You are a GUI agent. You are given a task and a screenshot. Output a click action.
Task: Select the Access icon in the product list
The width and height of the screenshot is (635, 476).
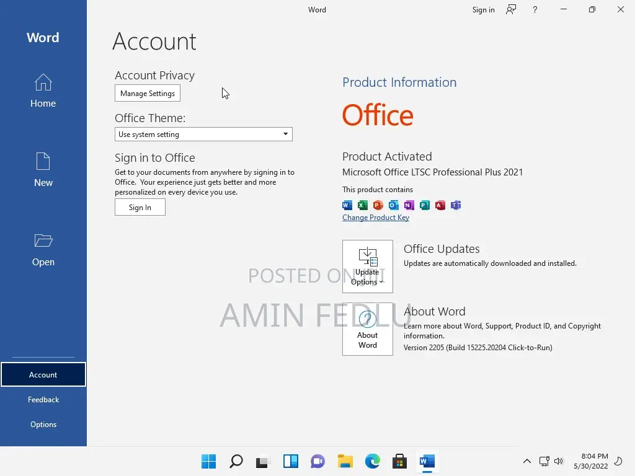click(x=440, y=205)
